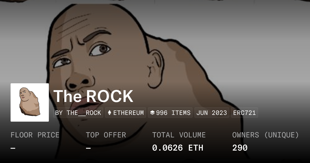Choose the 996 ITEMS badge
Viewport: 310px width, 163px height.
[170, 113]
